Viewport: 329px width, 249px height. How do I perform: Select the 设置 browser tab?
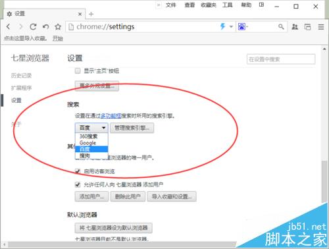44,14
